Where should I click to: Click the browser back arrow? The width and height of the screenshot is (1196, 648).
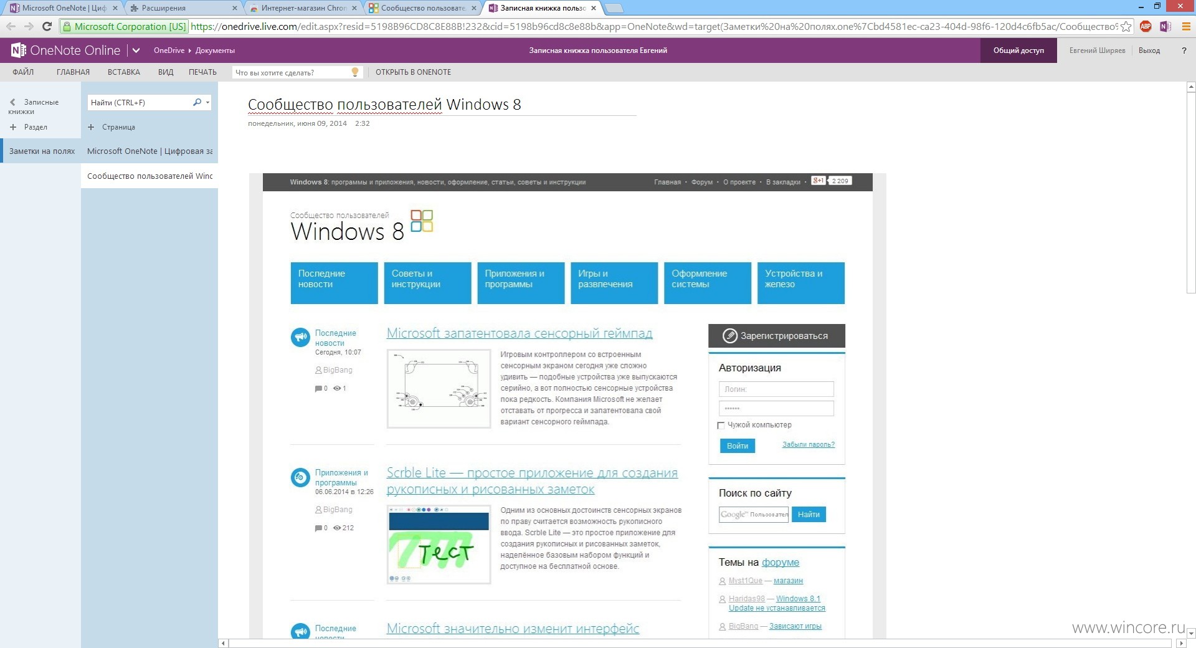(11, 26)
